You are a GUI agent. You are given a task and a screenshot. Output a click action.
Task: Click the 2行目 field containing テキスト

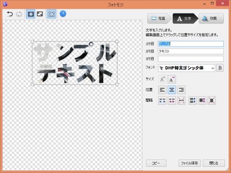[191, 51]
